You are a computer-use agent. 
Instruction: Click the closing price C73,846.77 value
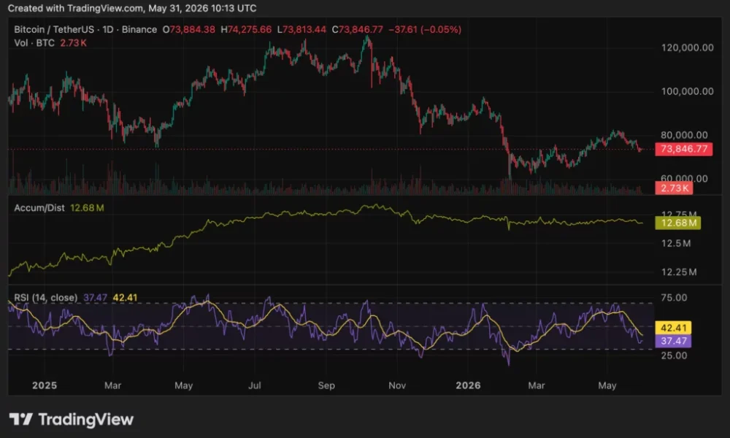point(357,29)
